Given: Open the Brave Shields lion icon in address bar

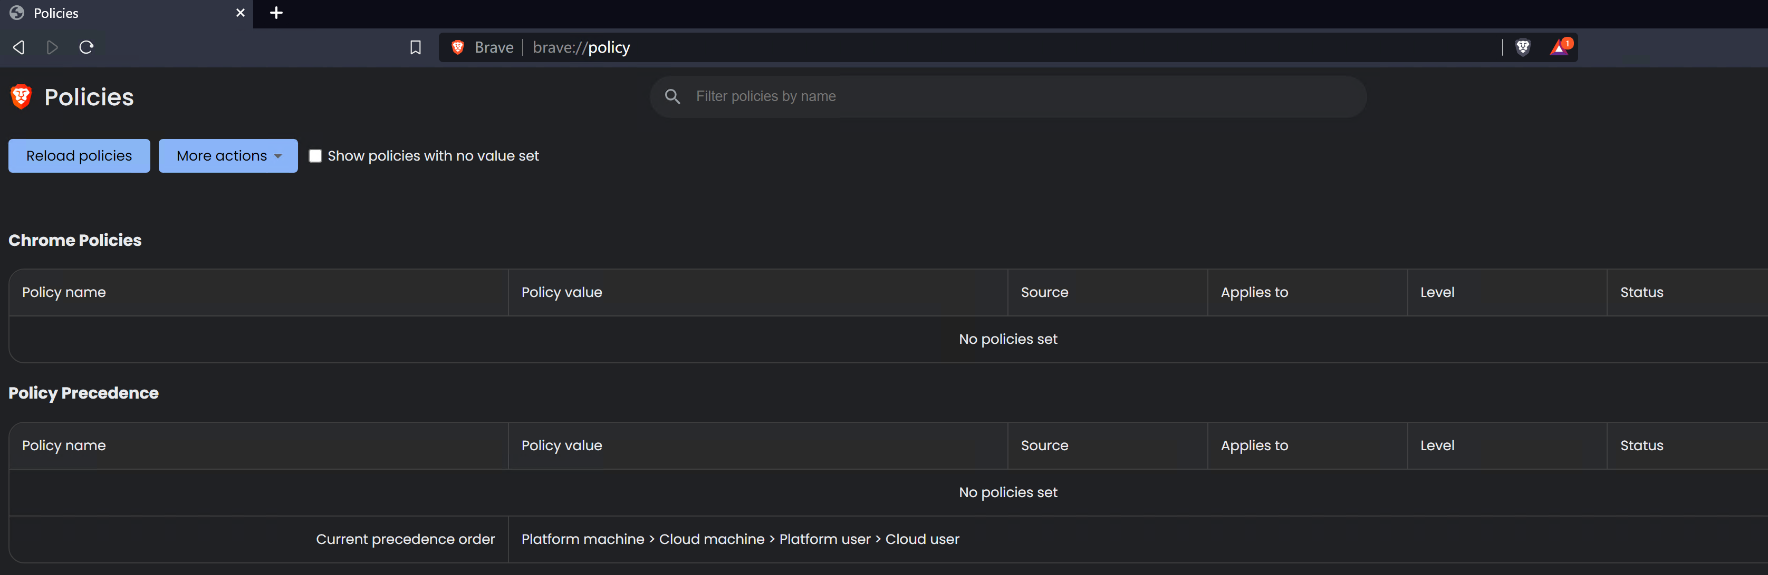Looking at the screenshot, I should [1523, 47].
